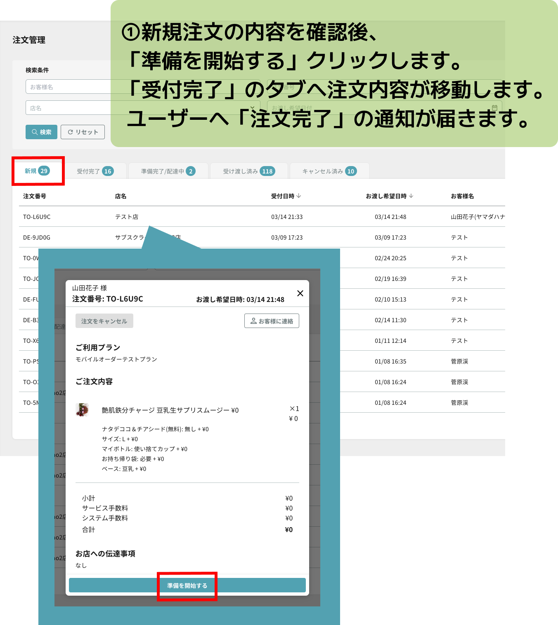Switch to the 受付完了 tab
This screenshot has width=558, height=625.
[x=95, y=171]
